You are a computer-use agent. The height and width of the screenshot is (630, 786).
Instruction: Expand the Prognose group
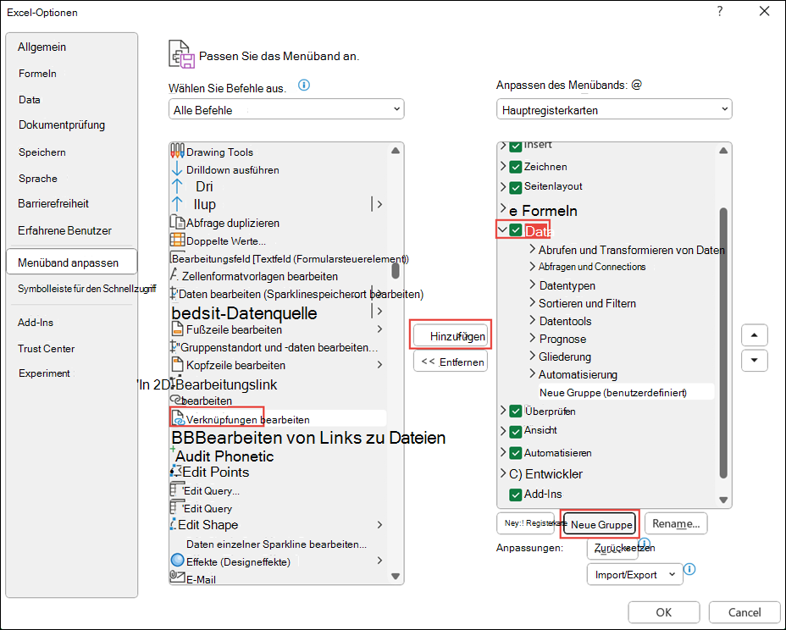(533, 338)
